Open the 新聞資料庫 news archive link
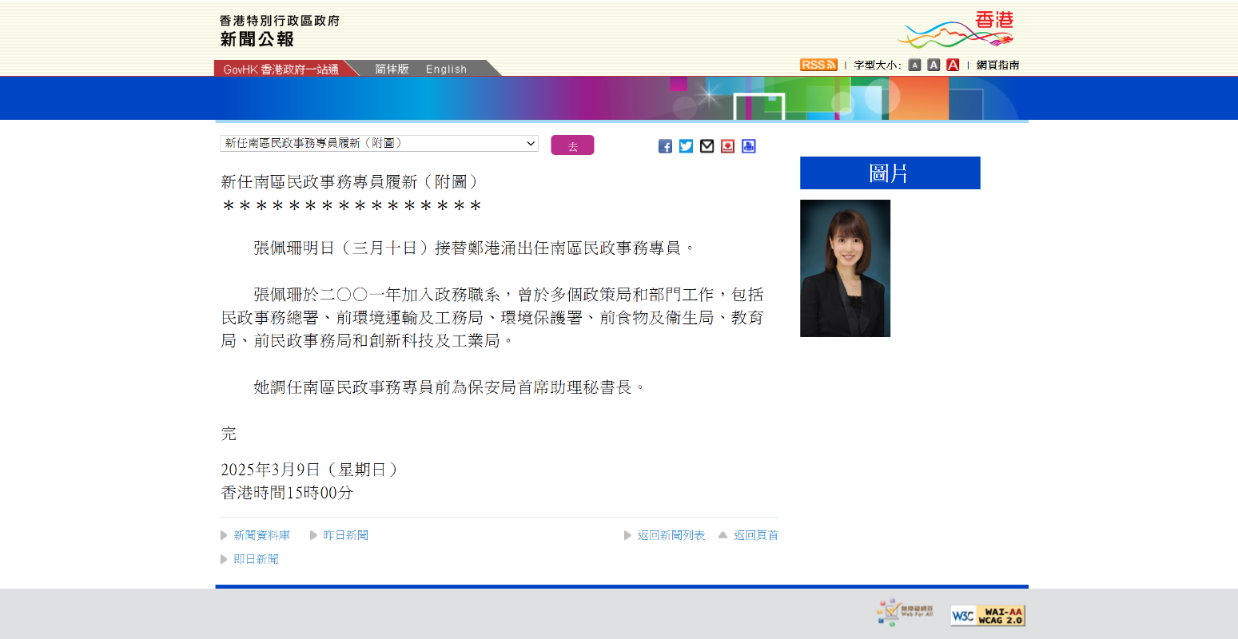Viewport: 1238px width, 639px height. click(261, 536)
